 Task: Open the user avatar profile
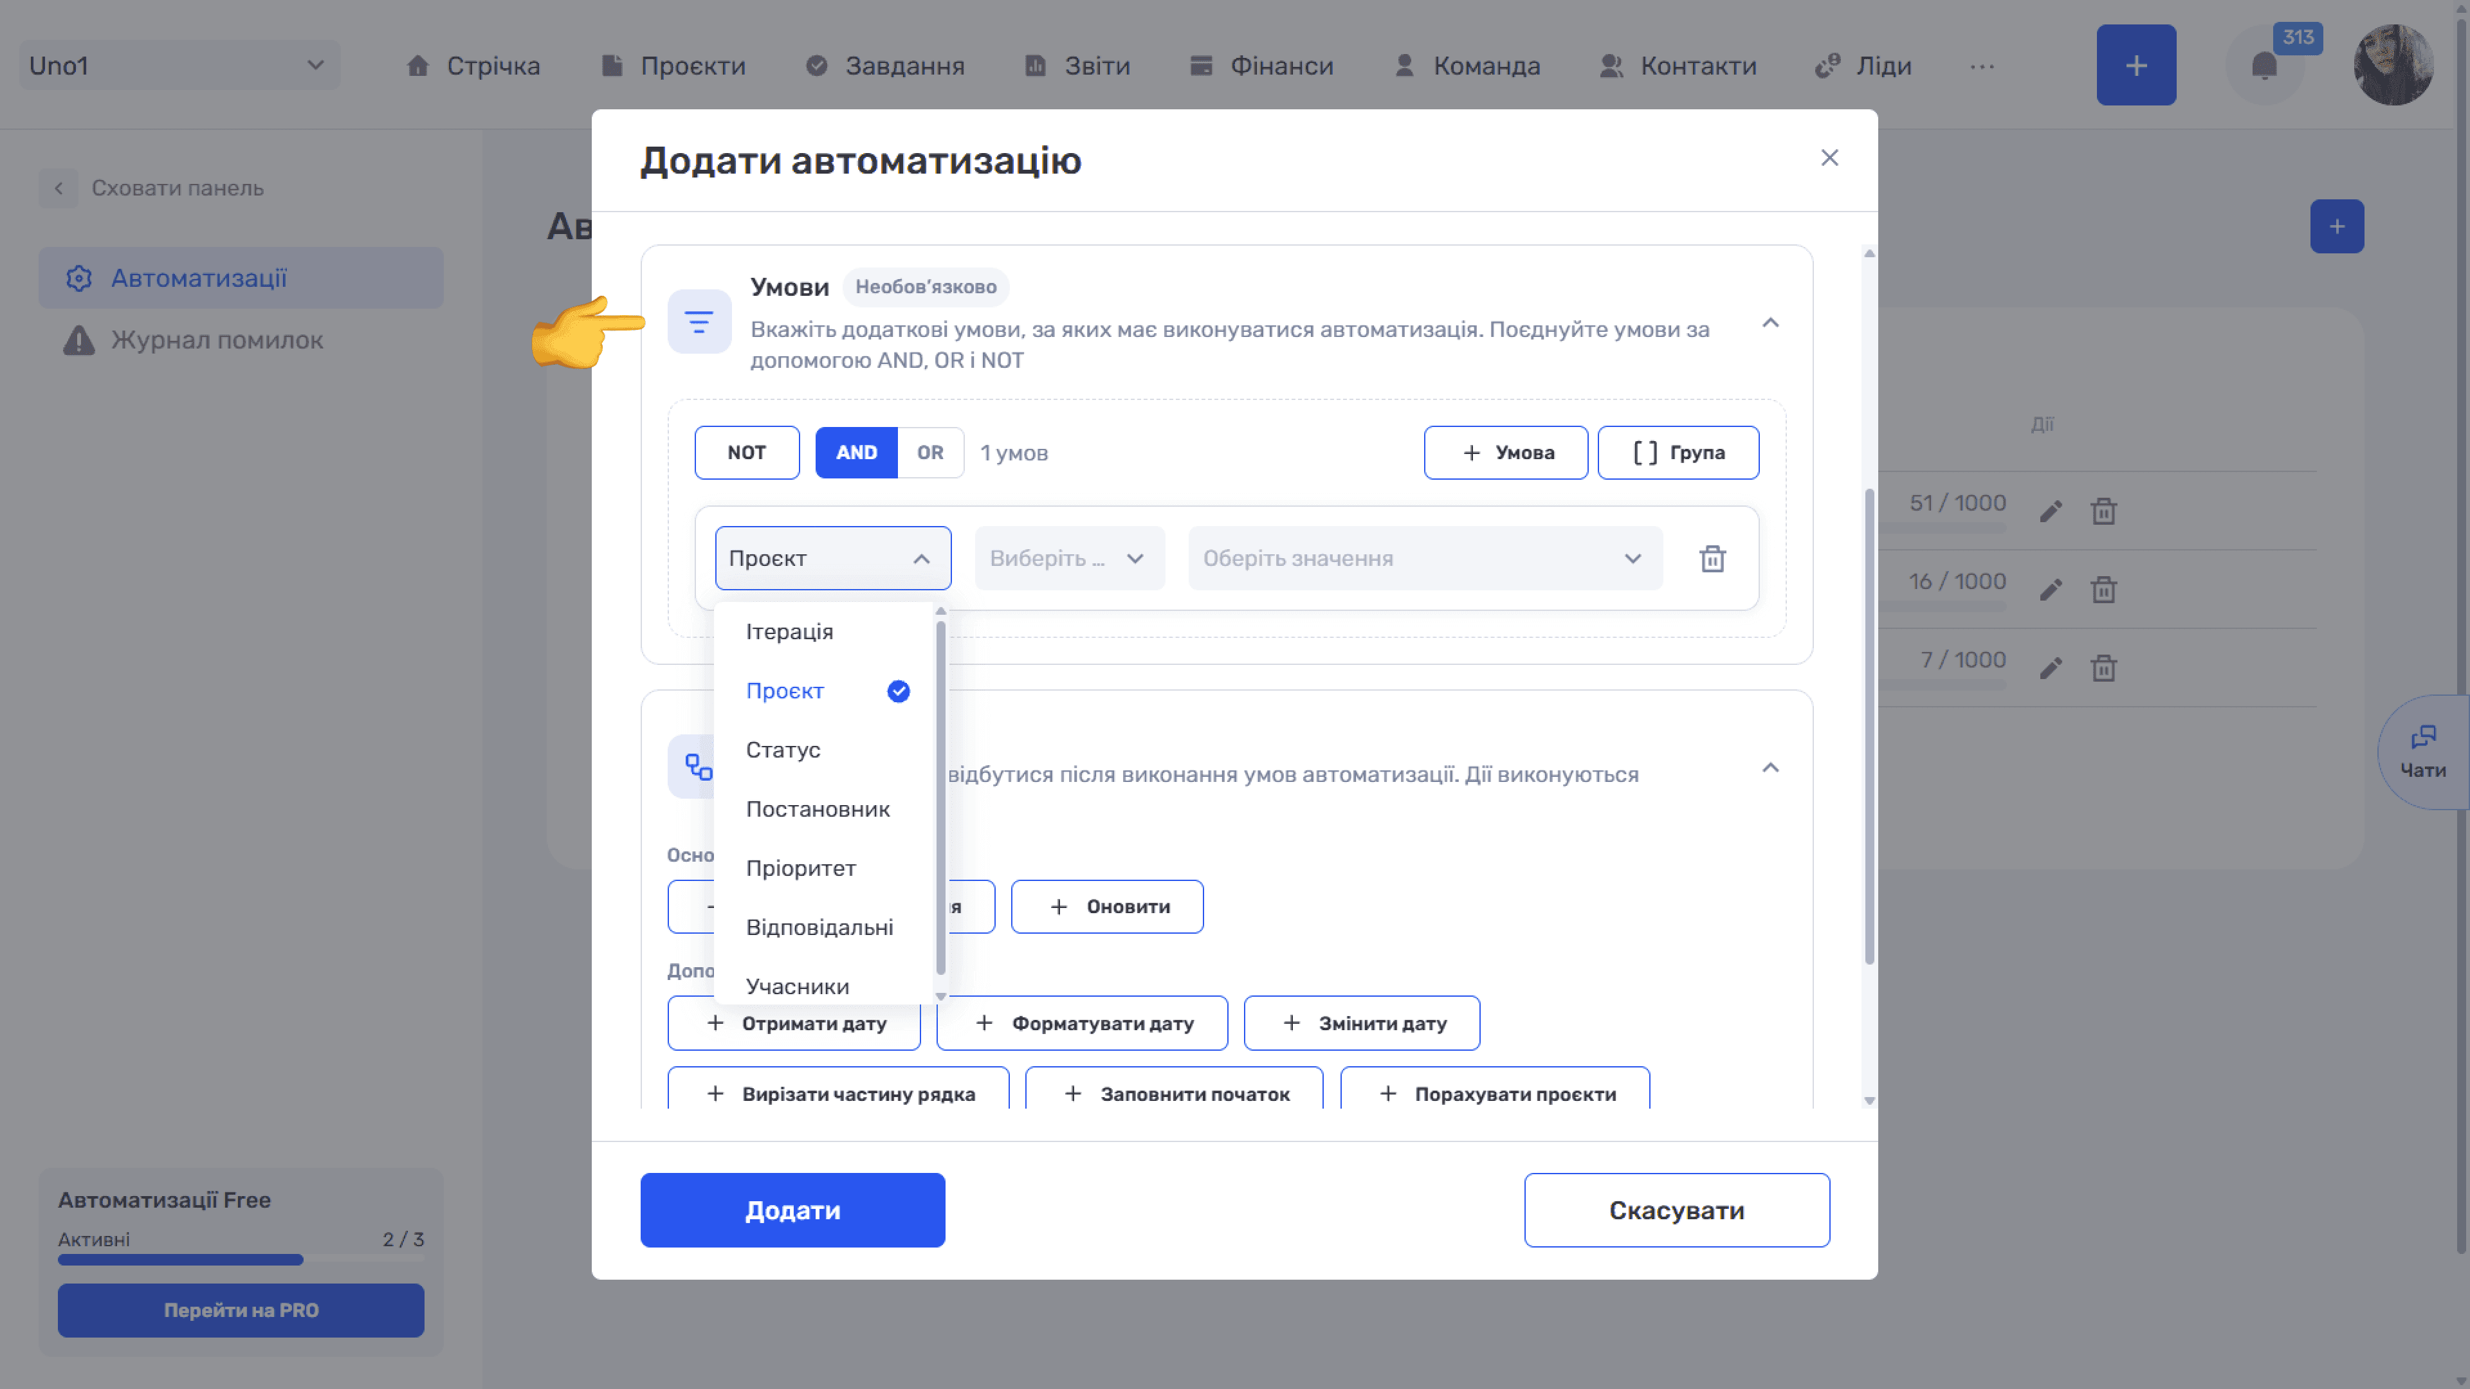click(2393, 65)
